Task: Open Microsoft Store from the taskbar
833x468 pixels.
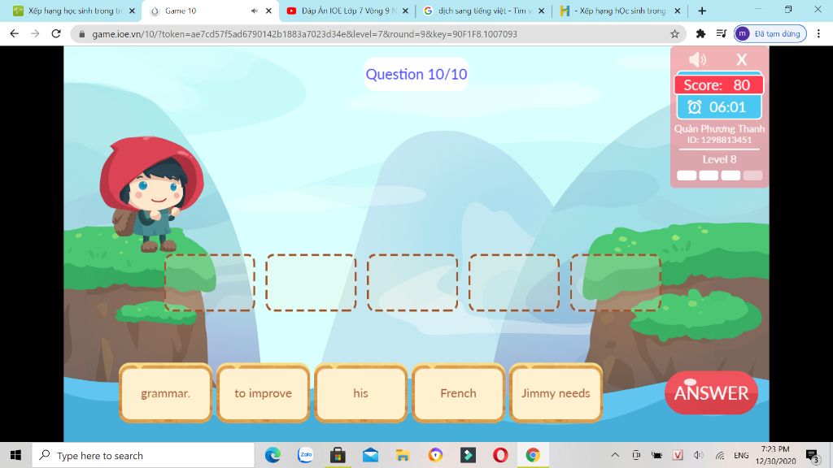Action: pos(338,455)
